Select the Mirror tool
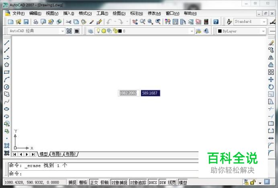This screenshot has height=188, width=278. point(271,57)
